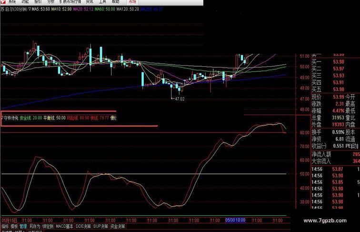Click the 51.00 price axis label
360x232 pixels.
point(304,56)
